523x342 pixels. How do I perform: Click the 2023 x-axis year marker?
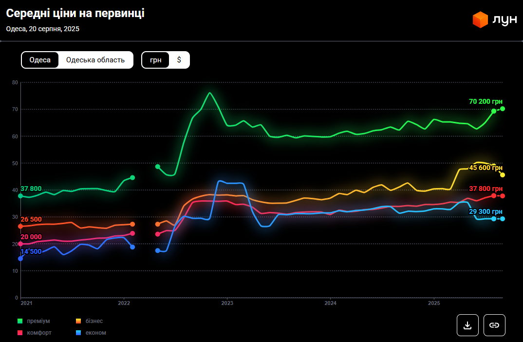tap(227, 303)
